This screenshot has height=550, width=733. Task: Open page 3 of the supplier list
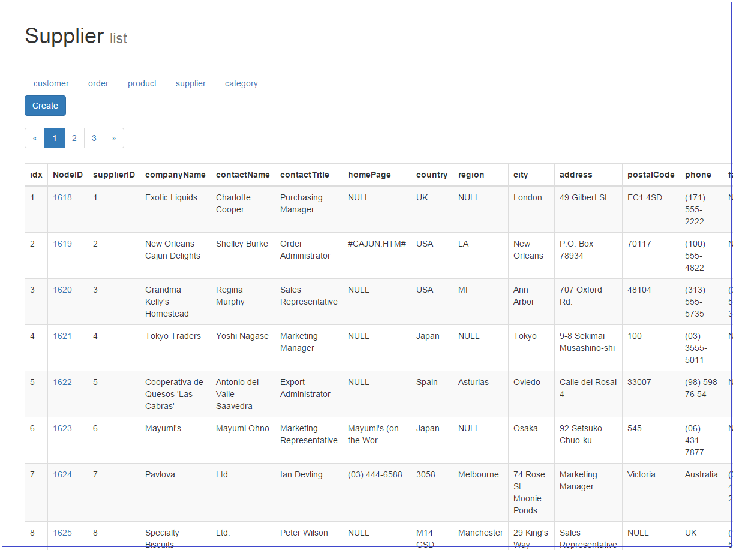(x=94, y=137)
